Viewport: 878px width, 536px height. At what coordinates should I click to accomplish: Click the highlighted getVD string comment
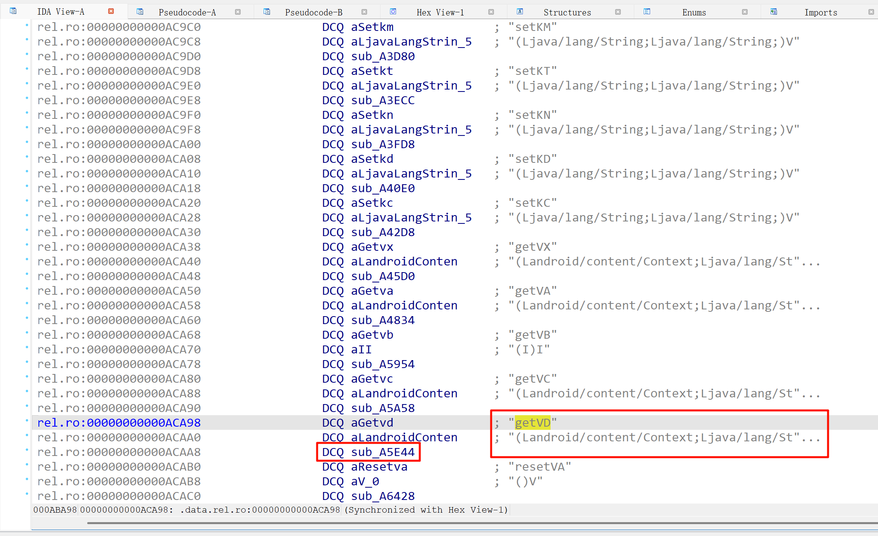click(x=532, y=423)
